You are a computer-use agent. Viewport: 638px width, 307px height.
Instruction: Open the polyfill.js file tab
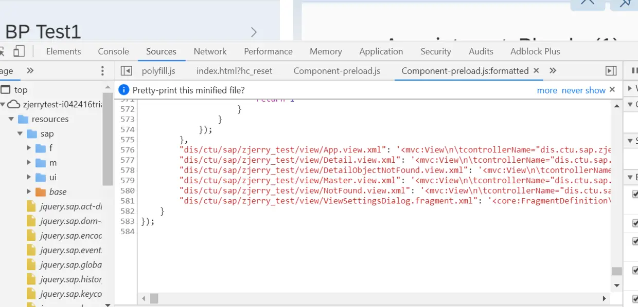coord(158,71)
